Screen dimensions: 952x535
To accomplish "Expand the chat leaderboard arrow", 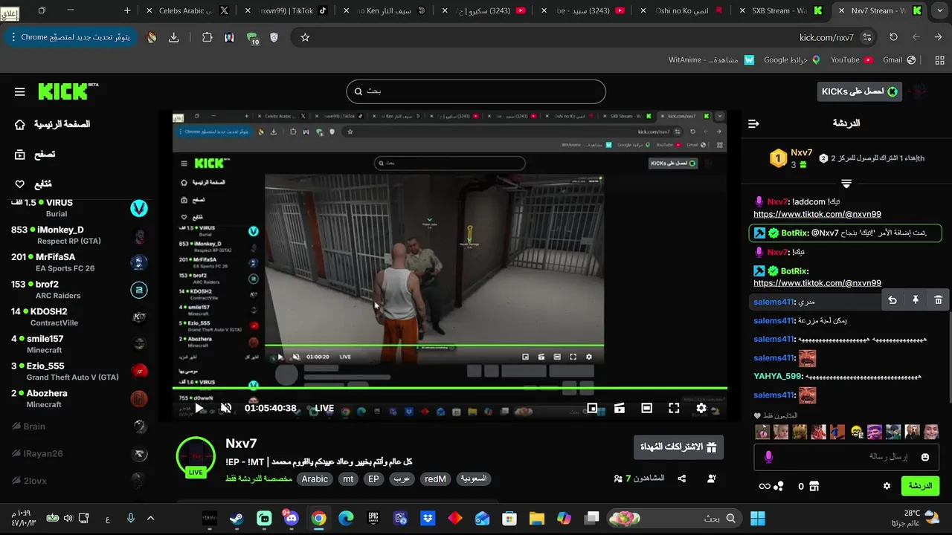I will click(x=846, y=183).
